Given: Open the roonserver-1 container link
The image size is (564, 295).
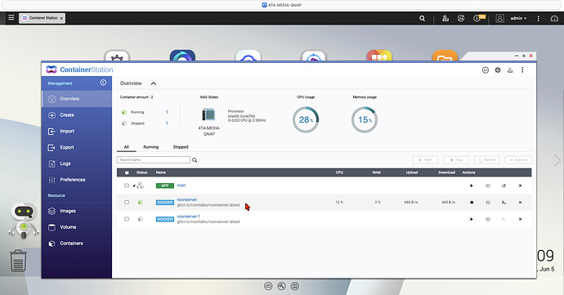Looking at the screenshot, I should 188,217.
